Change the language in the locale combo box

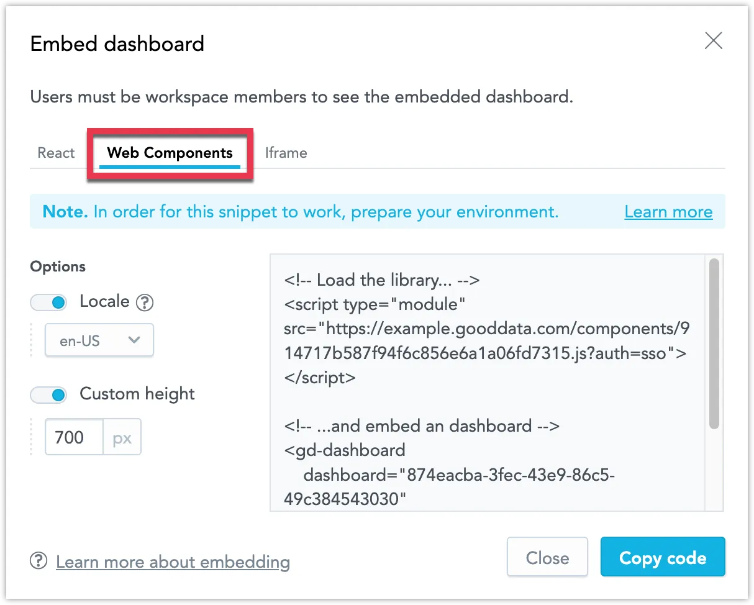point(98,340)
